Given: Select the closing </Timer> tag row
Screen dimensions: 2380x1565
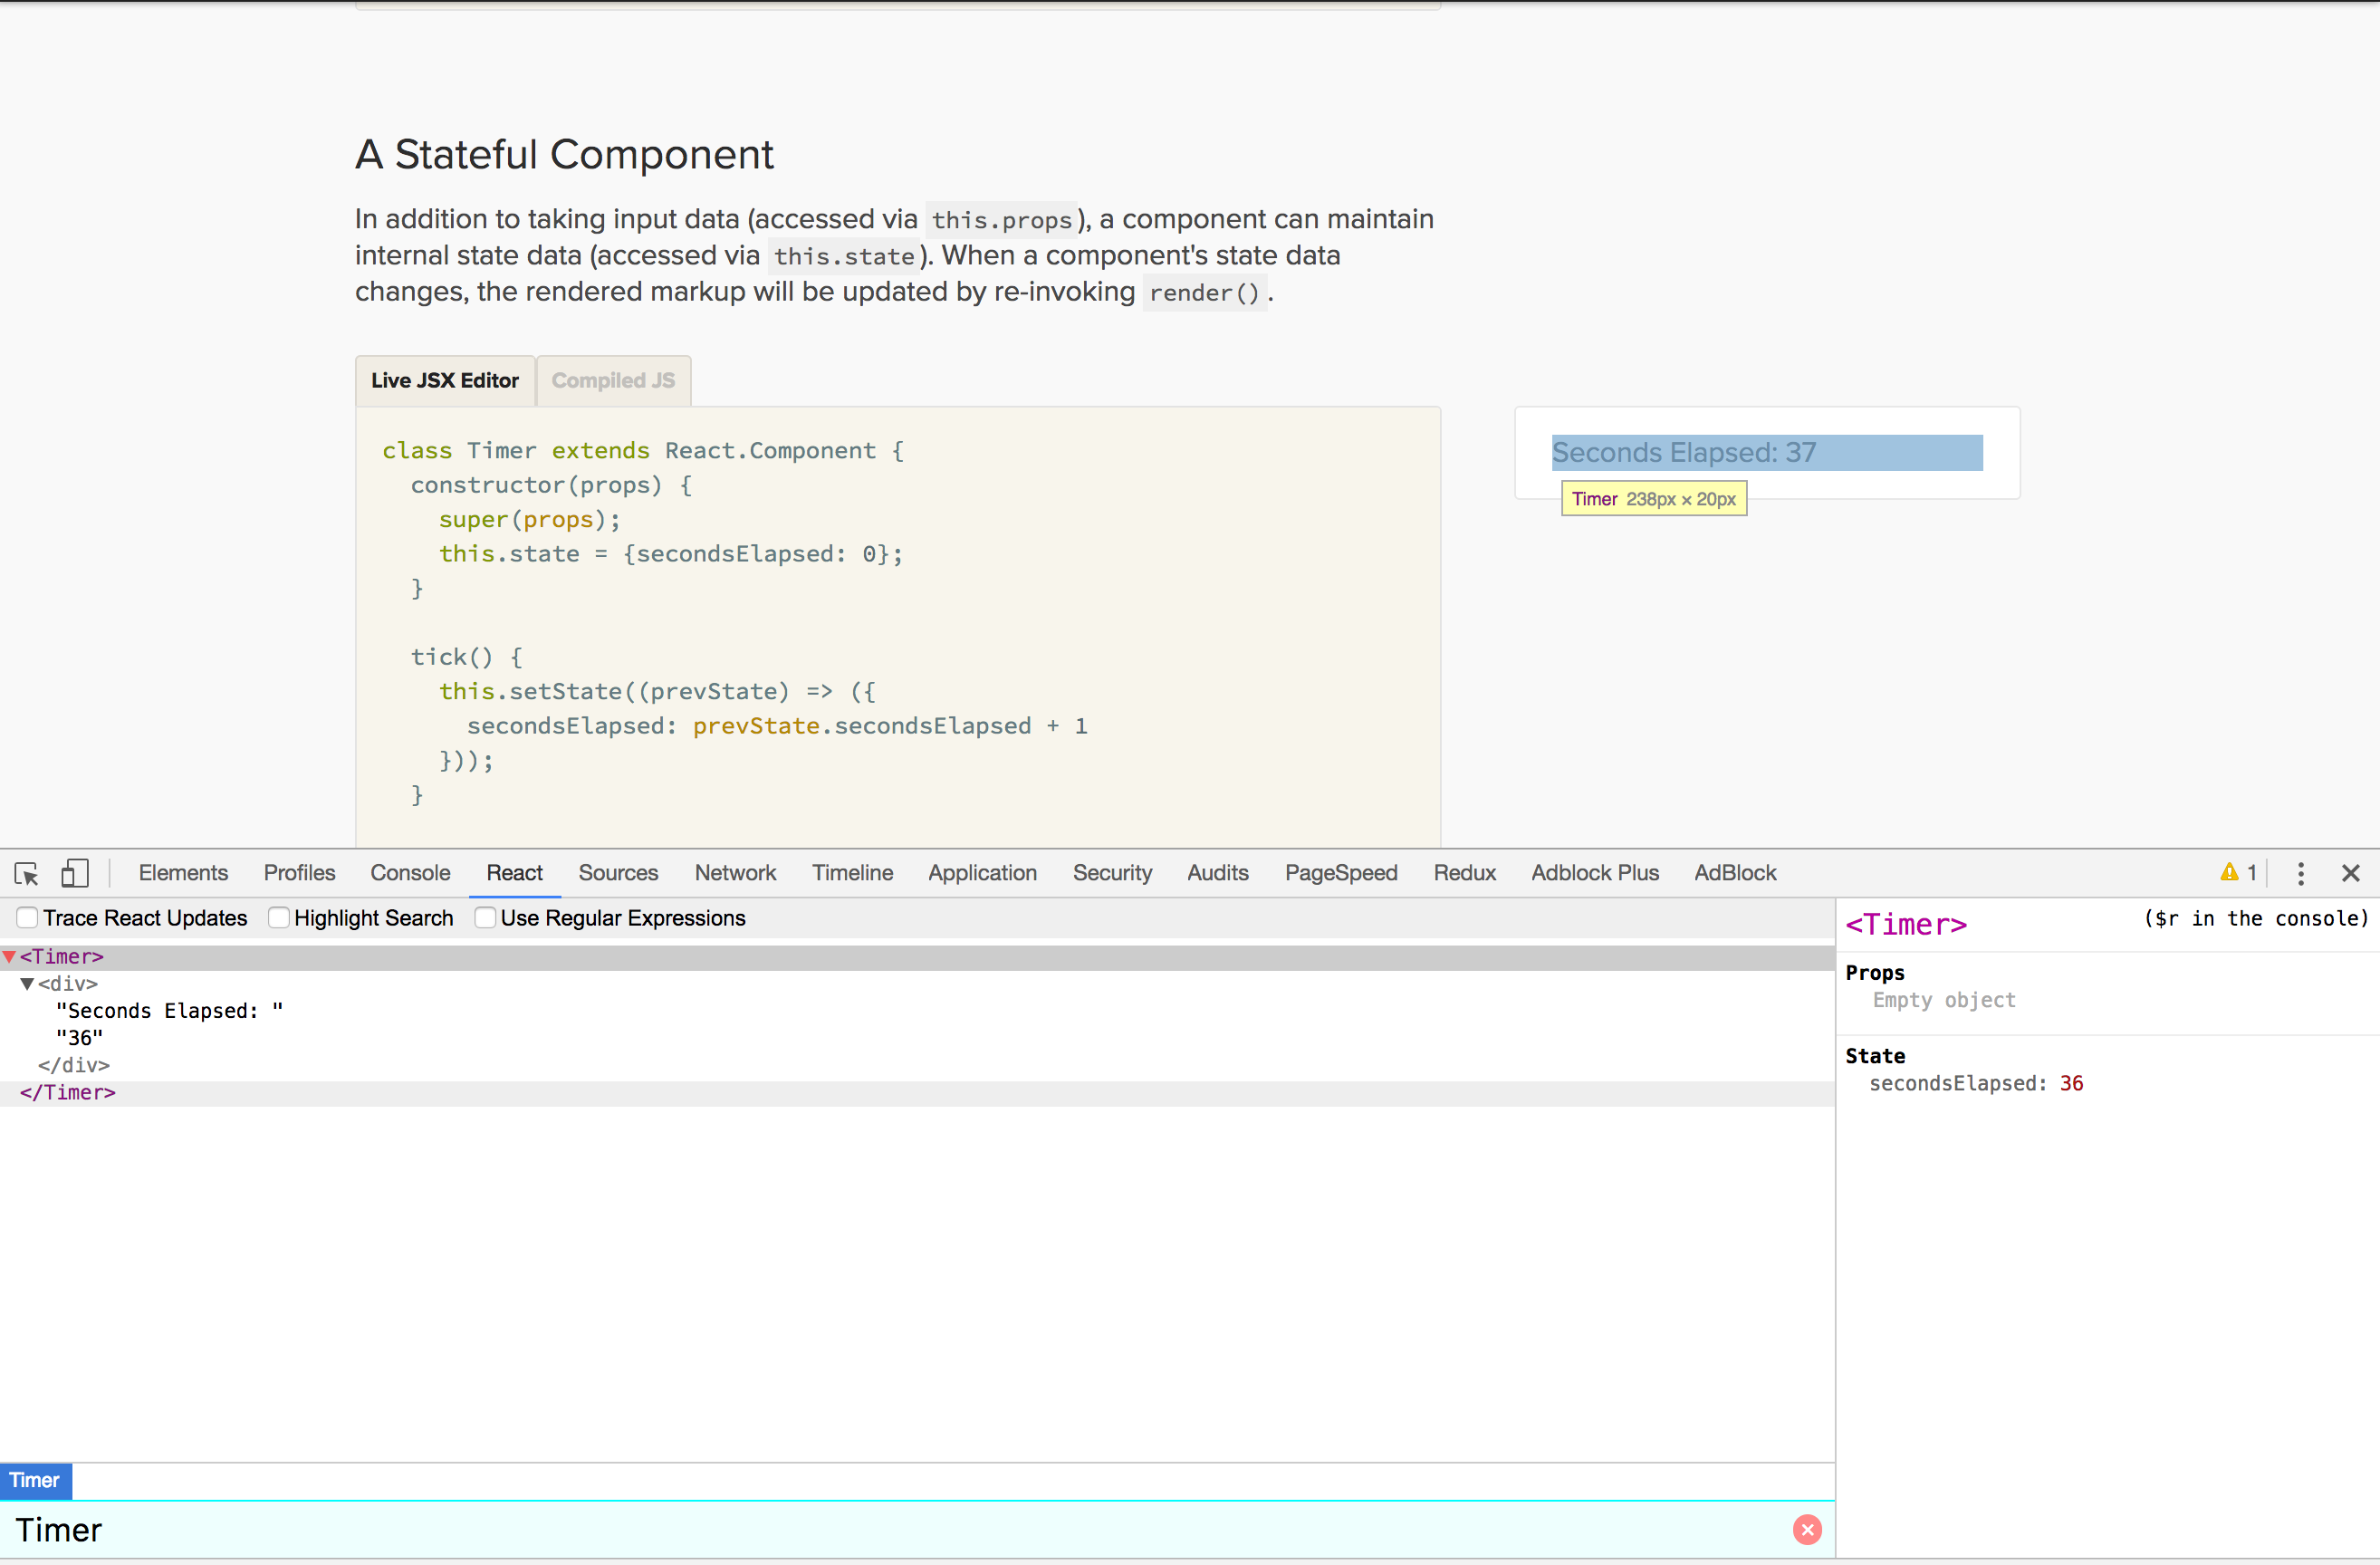Looking at the screenshot, I should pyautogui.click(x=917, y=1093).
